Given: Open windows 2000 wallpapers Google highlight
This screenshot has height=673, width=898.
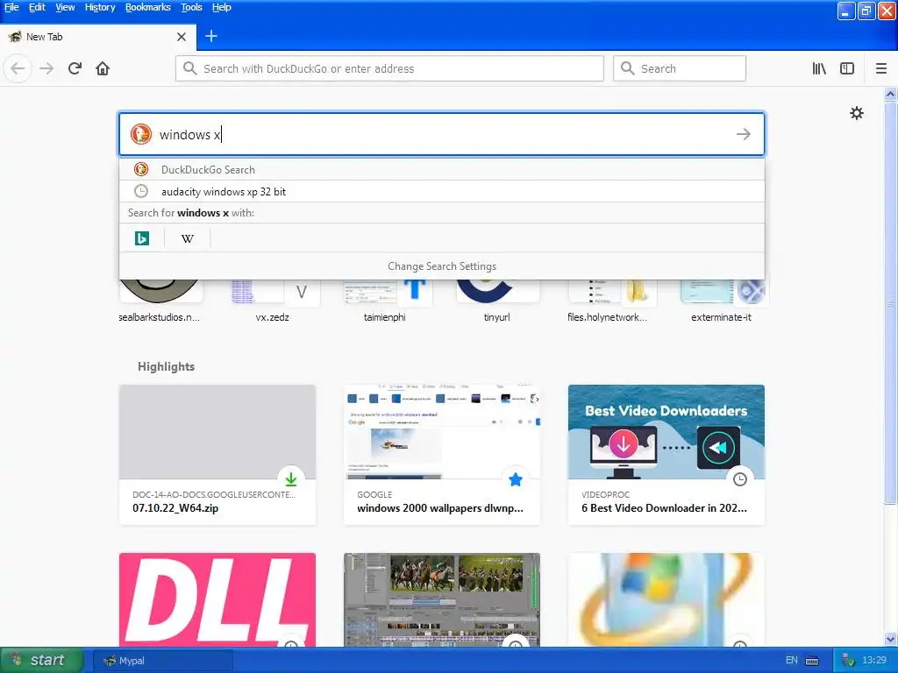Looking at the screenshot, I should click(442, 455).
